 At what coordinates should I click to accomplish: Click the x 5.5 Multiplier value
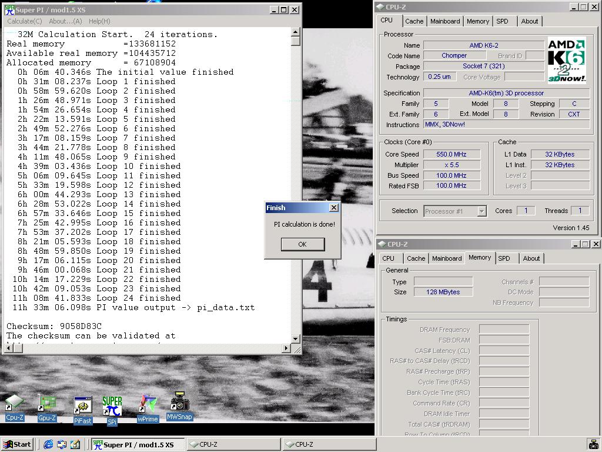click(x=451, y=165)
